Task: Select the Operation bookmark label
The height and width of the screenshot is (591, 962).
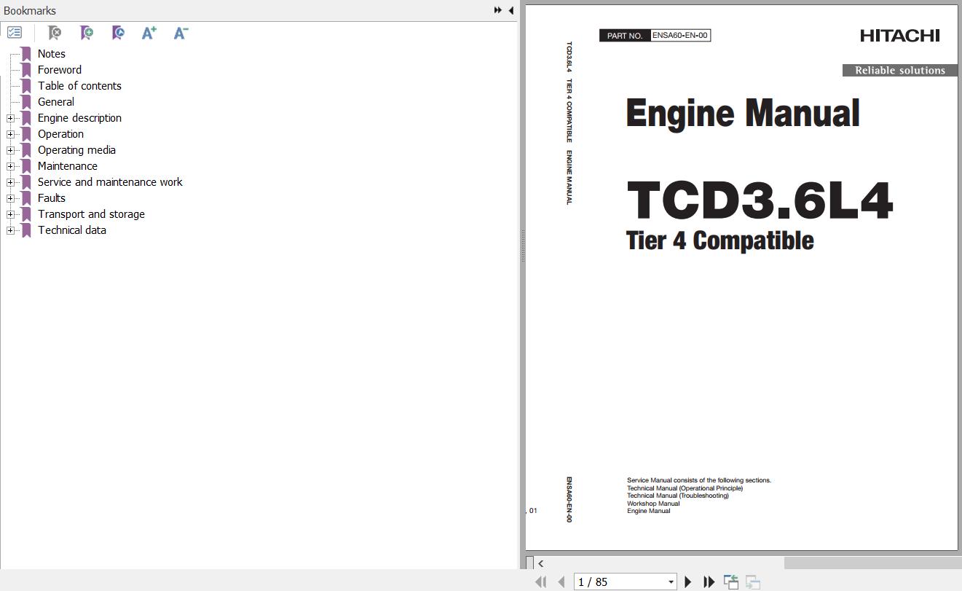Action: click(60, 134)
